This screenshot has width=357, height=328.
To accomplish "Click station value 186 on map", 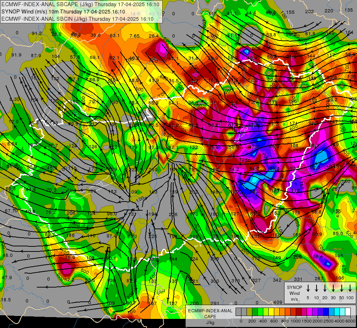I will 71,235.
